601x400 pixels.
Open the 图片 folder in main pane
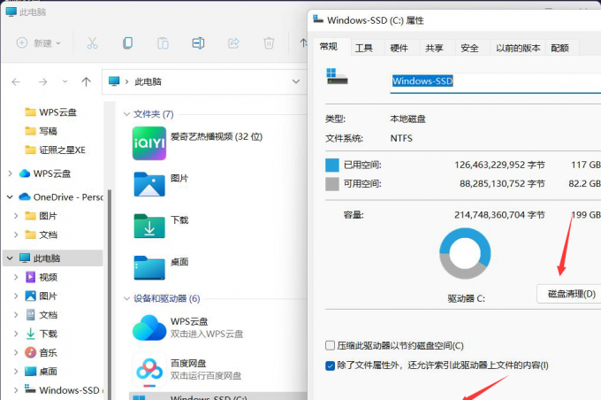[x=149, y=184]
